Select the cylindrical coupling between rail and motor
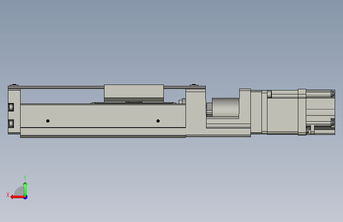The width and height of the screenshot is (343, 222). (x=226, y=107)
